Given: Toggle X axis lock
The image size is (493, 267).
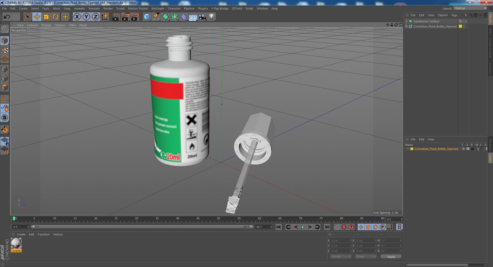Looking at the screenshot, I should coord(77,17).
